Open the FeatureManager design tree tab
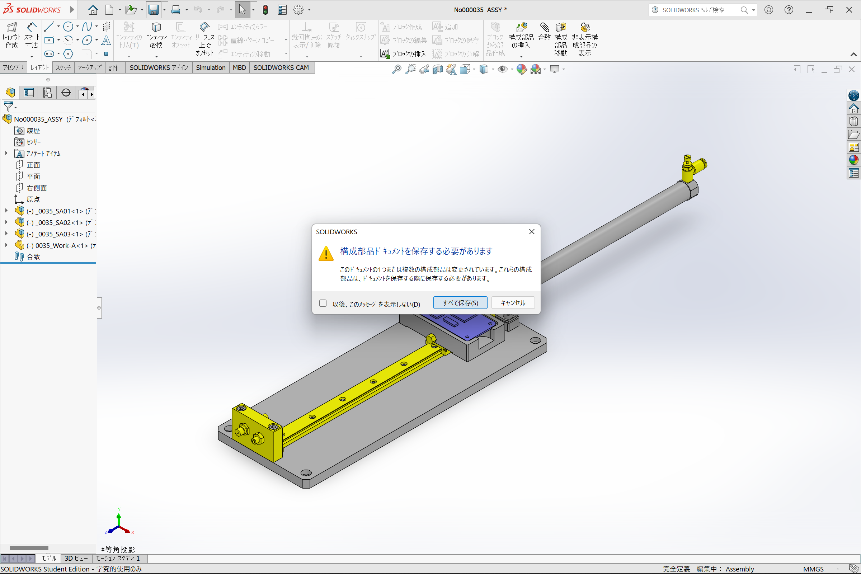This screenshot has height=574, width=861. point(10,93)
